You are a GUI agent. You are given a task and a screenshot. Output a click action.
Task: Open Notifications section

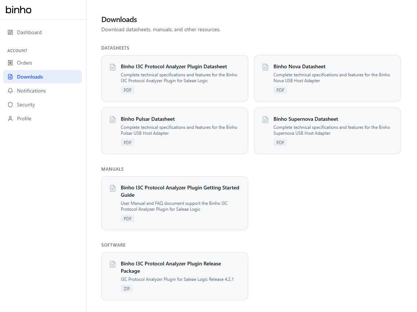coord(42,91)
